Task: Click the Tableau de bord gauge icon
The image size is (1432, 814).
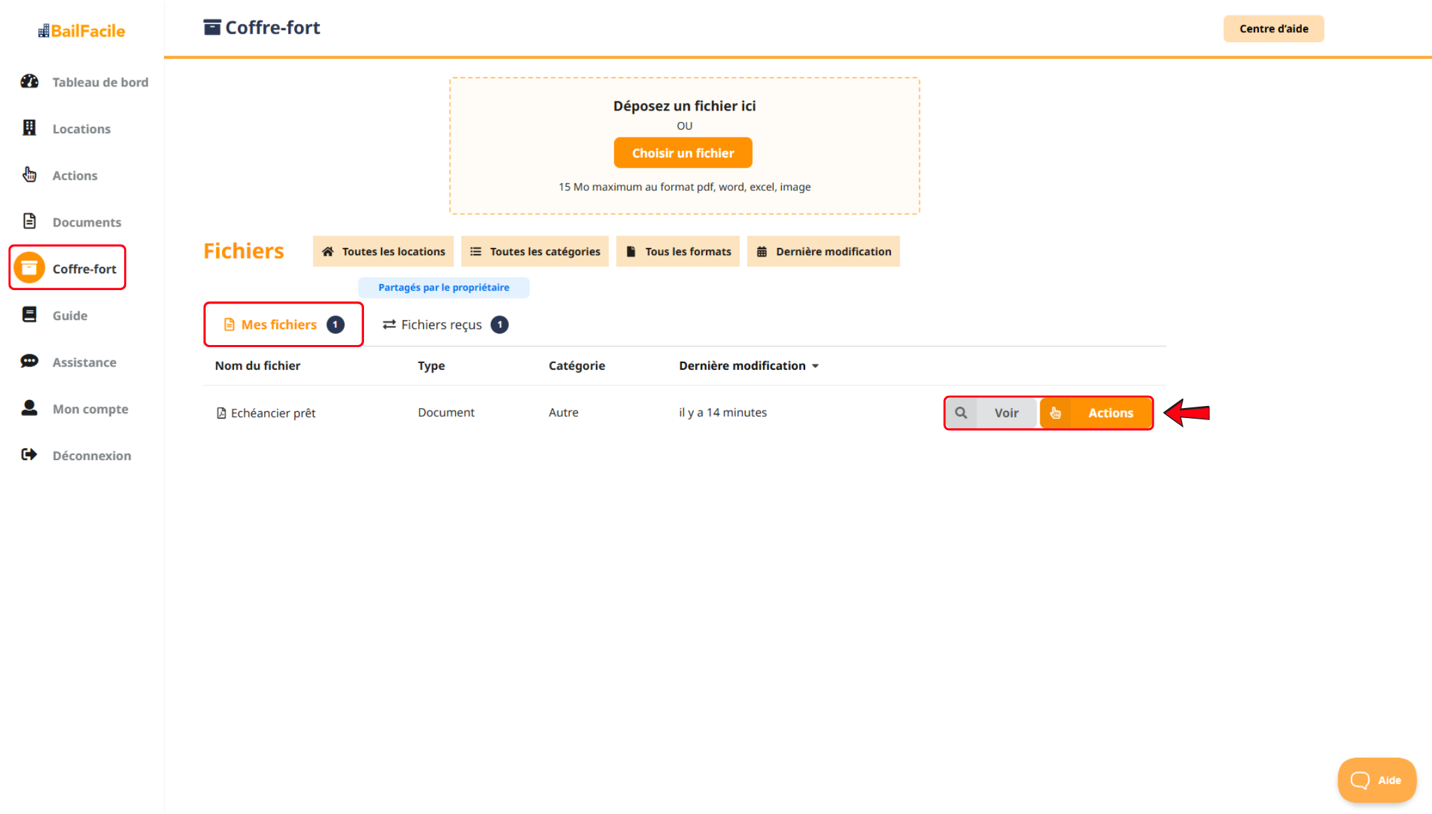Action: (x=29, y=82)
